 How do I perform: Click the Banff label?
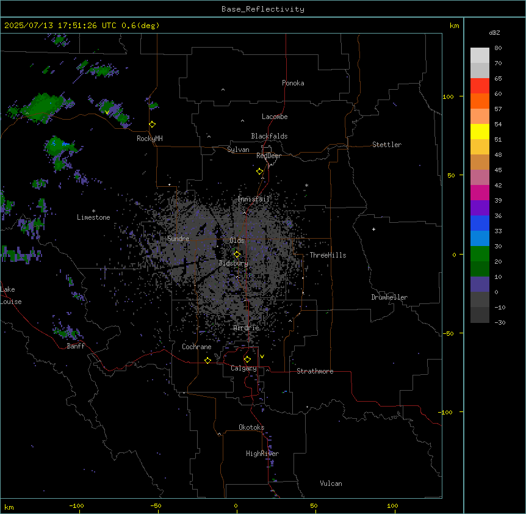[76, 346]
